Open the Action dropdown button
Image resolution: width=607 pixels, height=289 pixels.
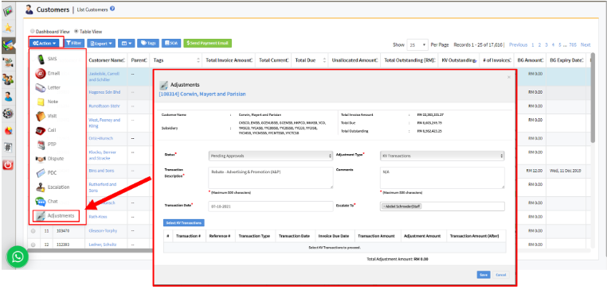click(44, 43)
